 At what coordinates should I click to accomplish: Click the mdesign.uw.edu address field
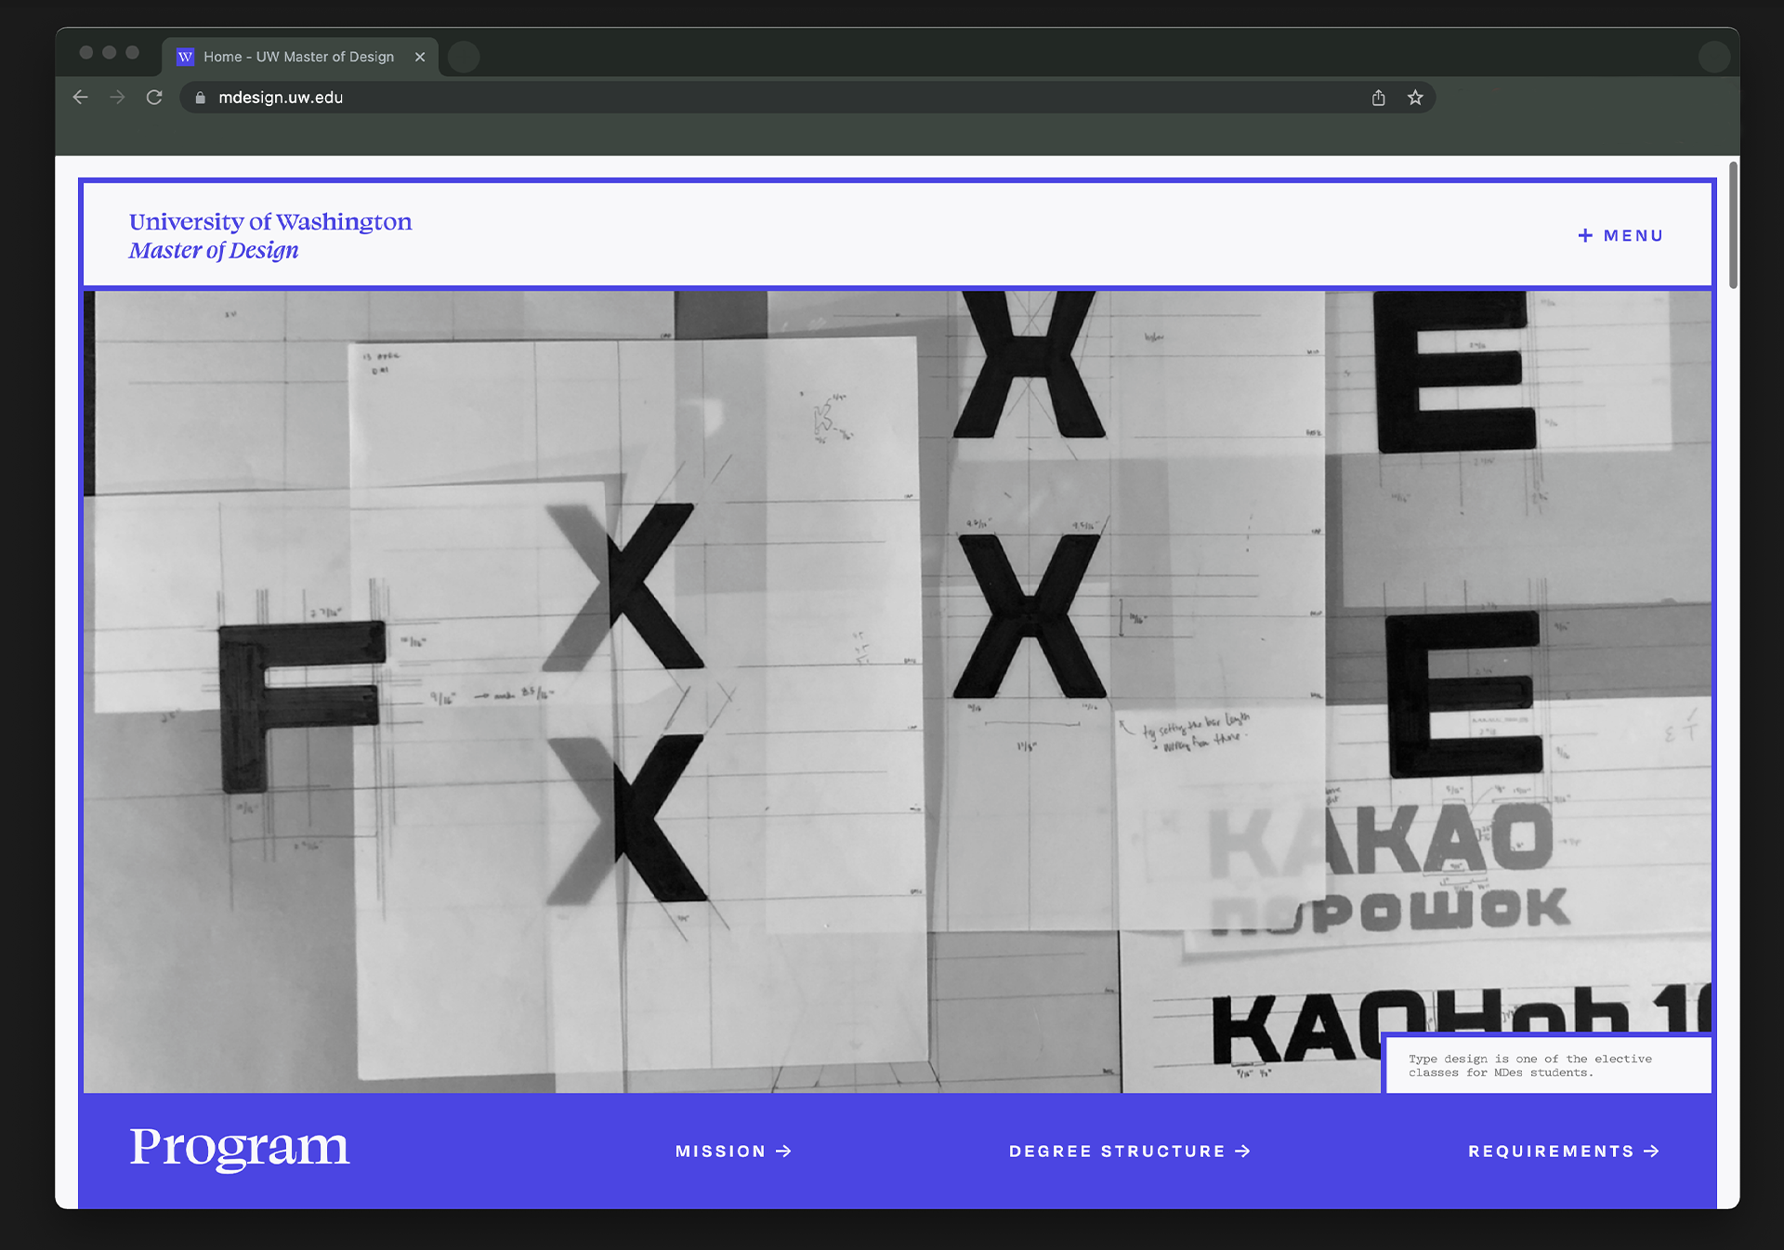[x=743, y=98]
